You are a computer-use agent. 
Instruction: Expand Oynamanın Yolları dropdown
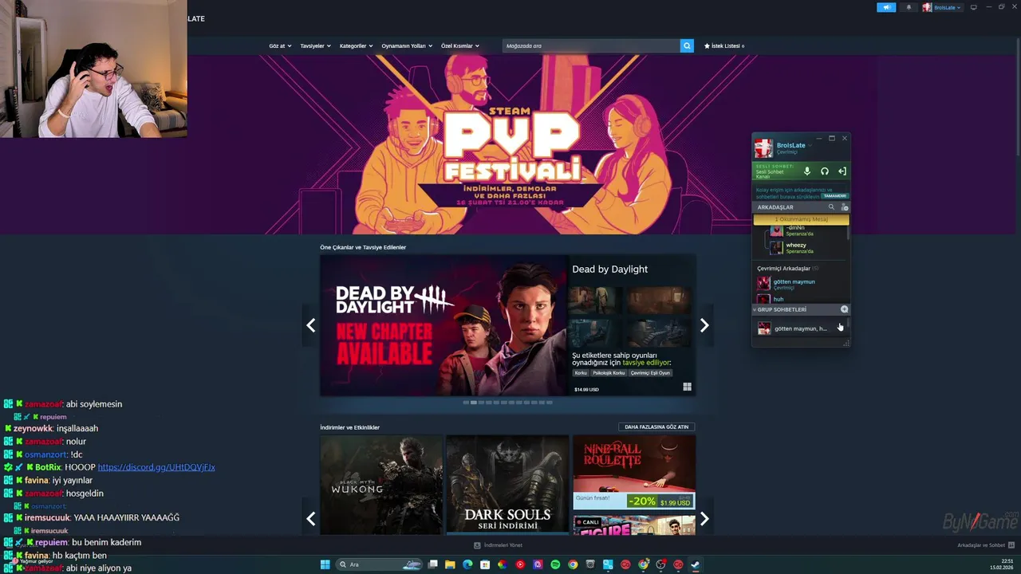pyautogui.click(x=407, y=45)
